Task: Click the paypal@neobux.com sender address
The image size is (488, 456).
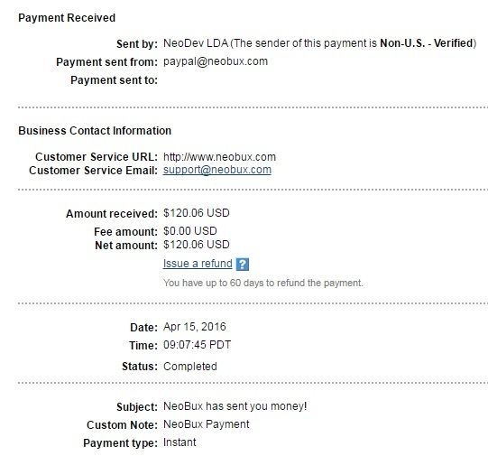Action: [x=216, y=61]
